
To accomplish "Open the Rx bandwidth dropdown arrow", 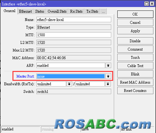I will [69, 84].
